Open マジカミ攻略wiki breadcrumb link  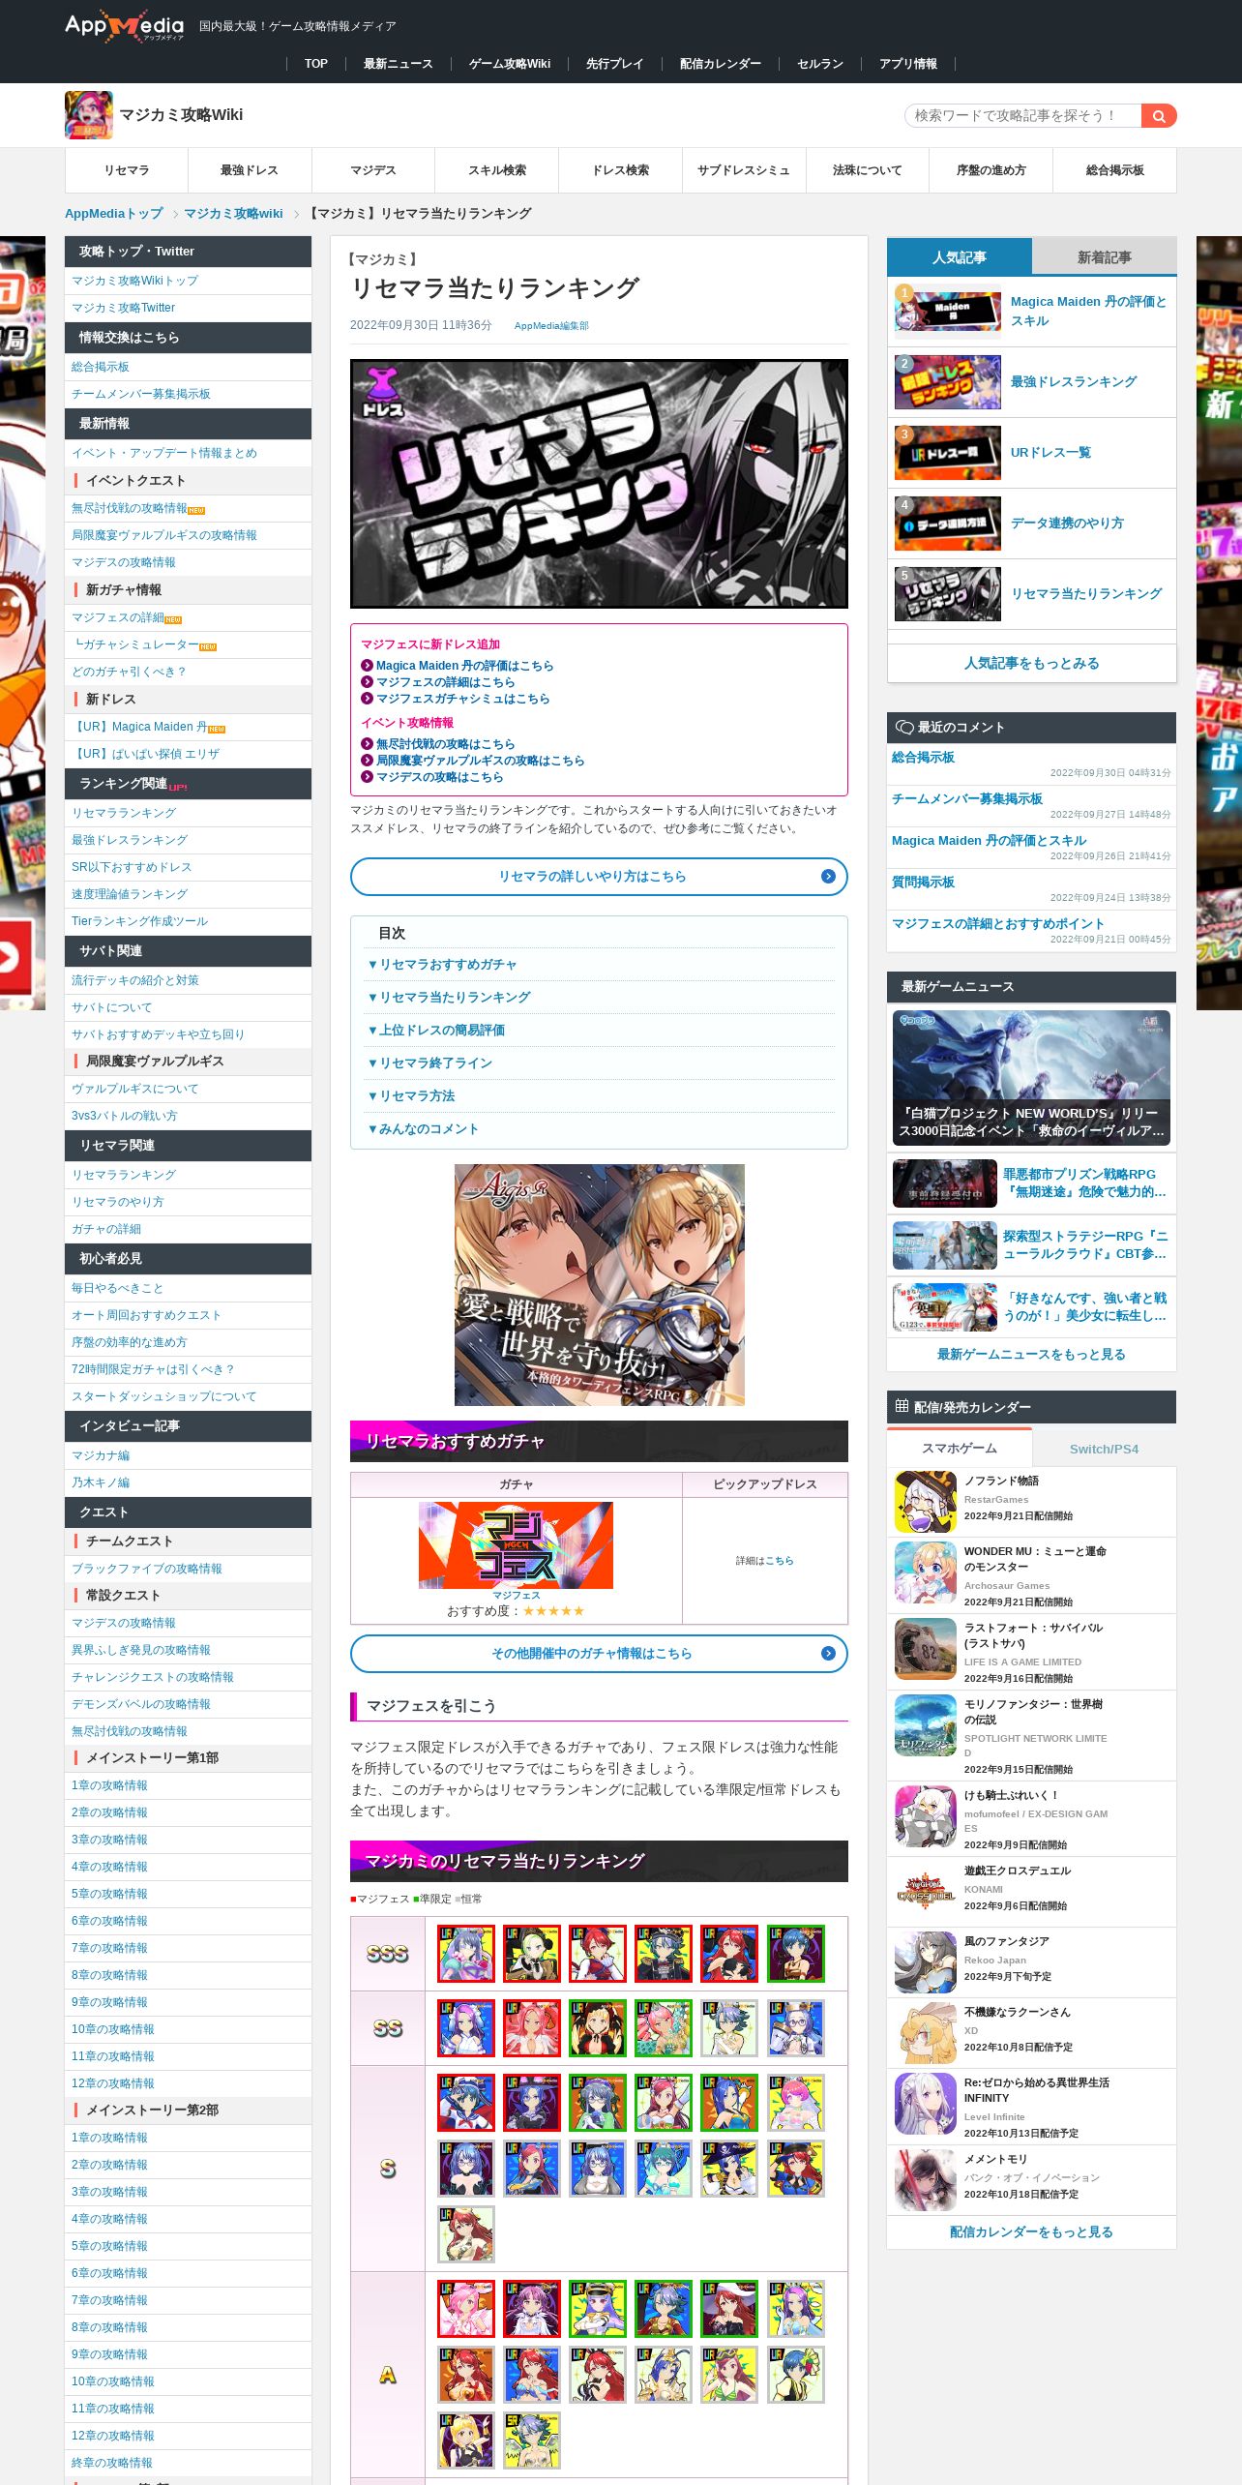coord(234,214)
